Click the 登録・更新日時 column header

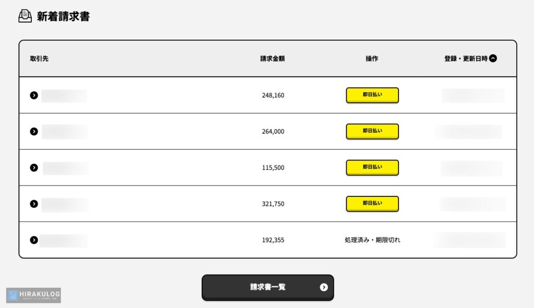[x=466, y=58]
